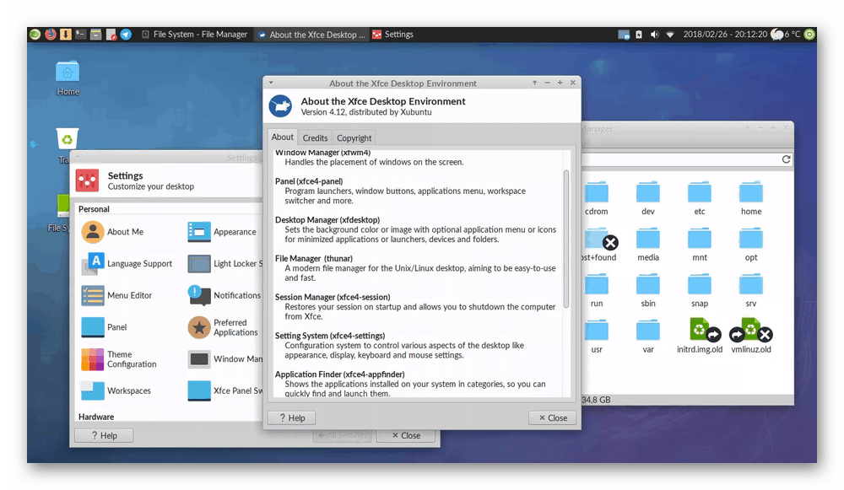Screen dimensions: 844x490
Task: Open the Wi-Fi network indicator
Action: (670, 35)
